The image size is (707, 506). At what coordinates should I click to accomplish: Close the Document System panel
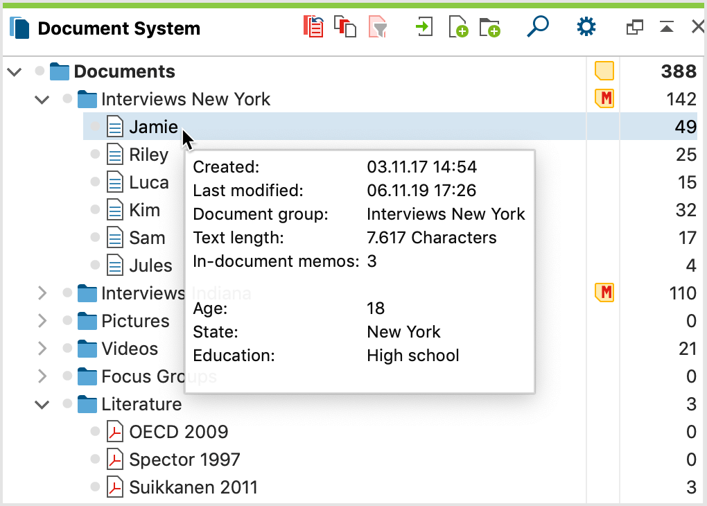[x=698, y=27]
